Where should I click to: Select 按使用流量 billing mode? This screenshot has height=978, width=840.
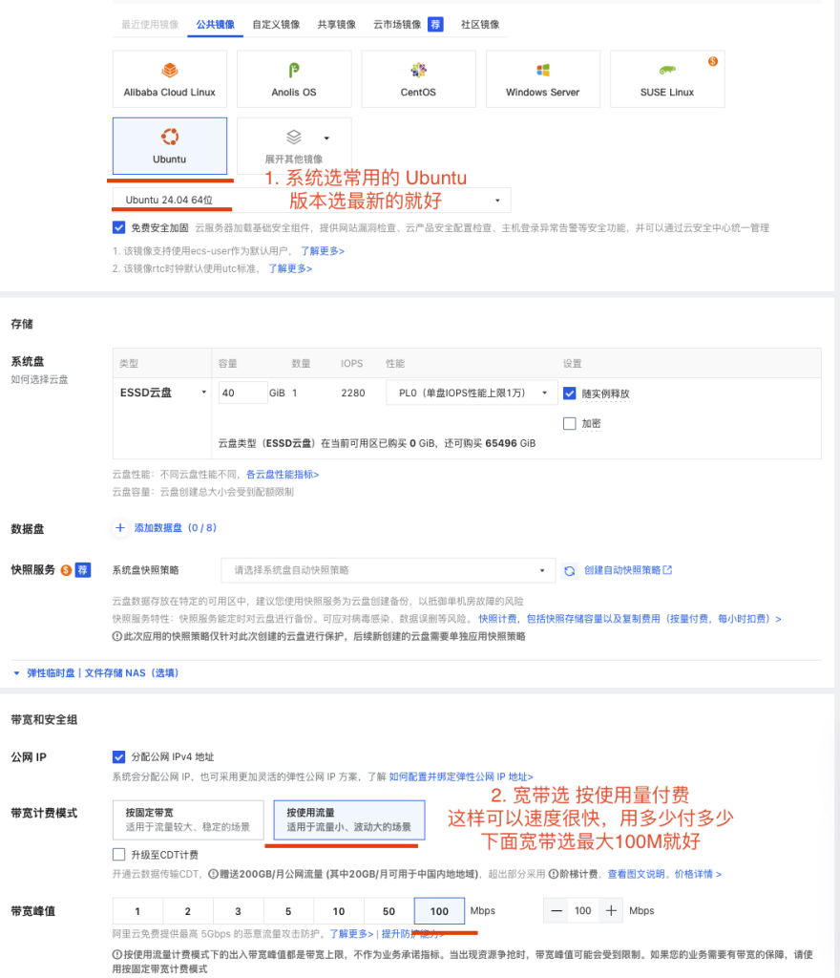349,819
